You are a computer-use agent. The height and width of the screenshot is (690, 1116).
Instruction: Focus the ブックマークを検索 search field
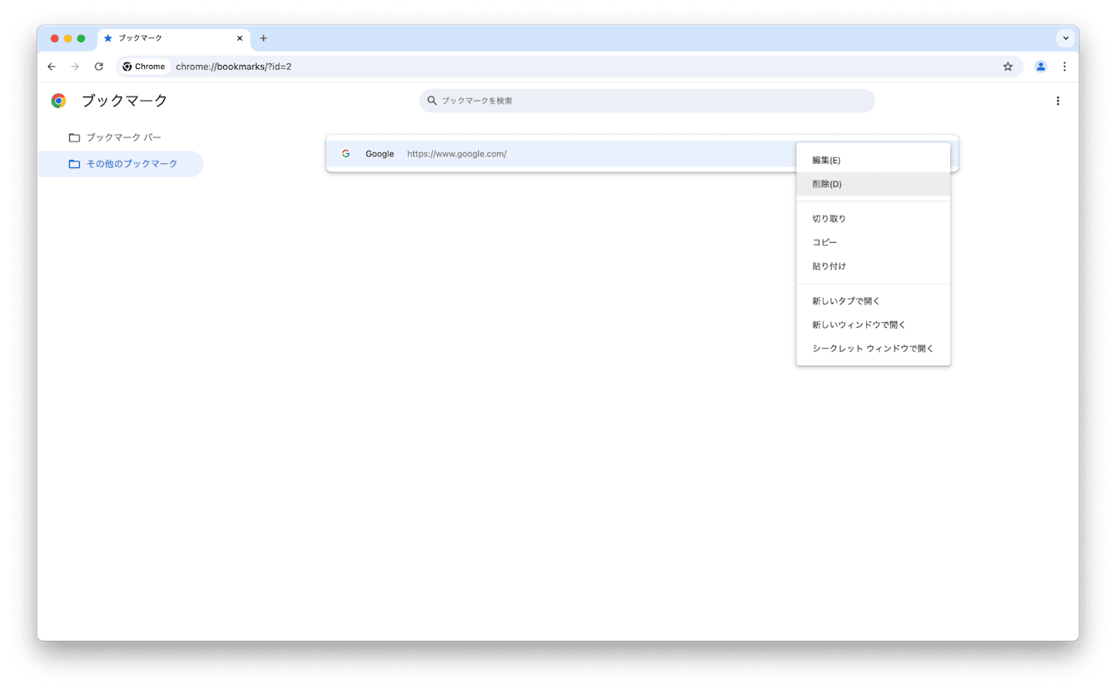[x=647, y=101]
